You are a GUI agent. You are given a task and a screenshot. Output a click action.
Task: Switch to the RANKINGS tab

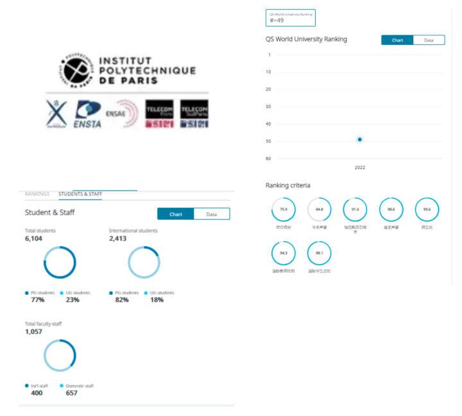click(37, 194)
